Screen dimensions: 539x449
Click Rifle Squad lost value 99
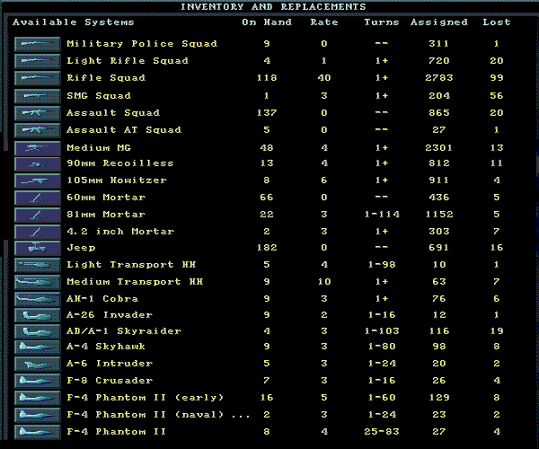point(497,78)
